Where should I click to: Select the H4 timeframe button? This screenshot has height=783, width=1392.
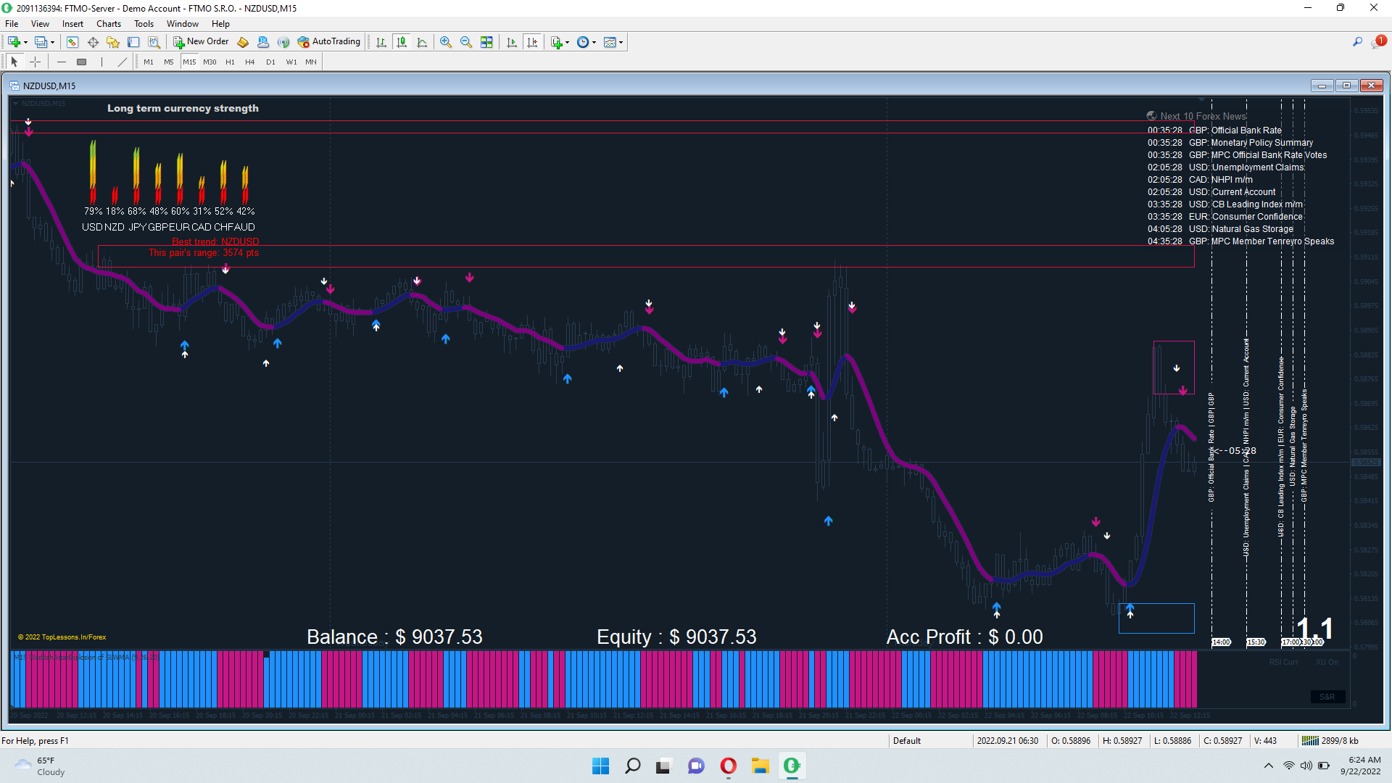click(x=249, y=62)
